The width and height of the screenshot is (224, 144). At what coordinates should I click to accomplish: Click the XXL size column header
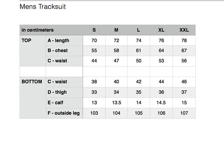(x=184, y=30)
